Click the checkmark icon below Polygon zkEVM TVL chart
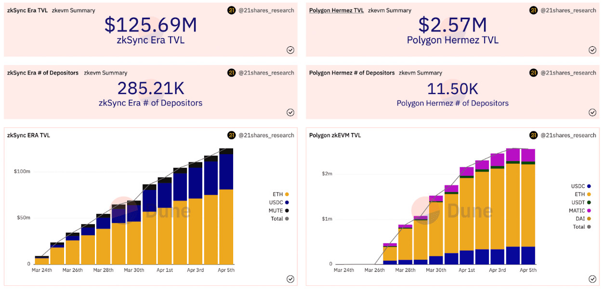604x291 pixels. click(592, 279)
